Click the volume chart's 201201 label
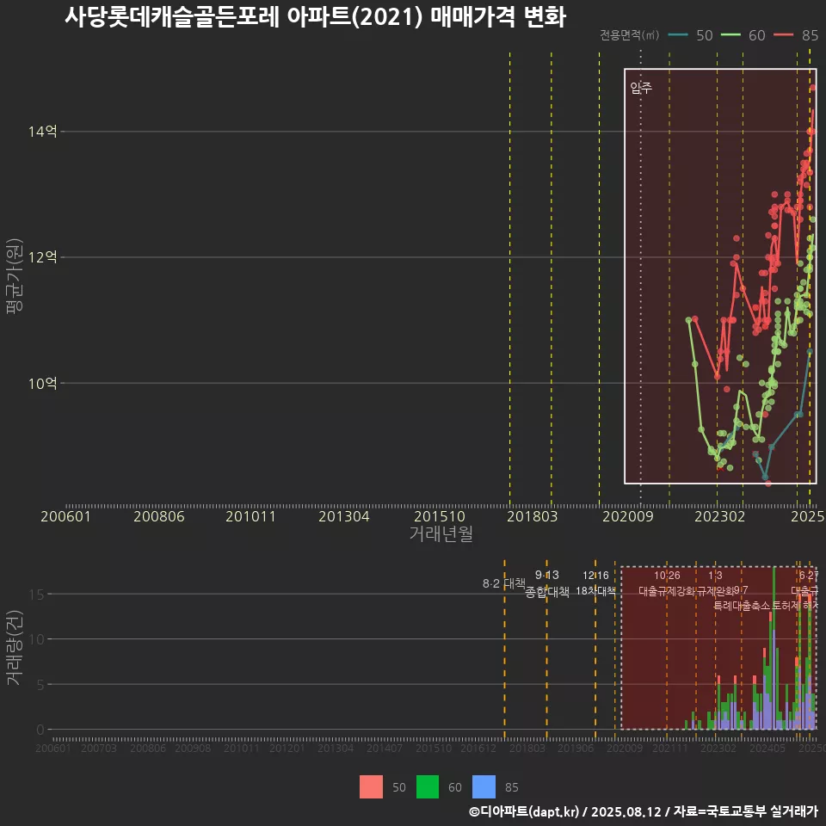The width and height of the screenshot is (826, 826). 287,748
